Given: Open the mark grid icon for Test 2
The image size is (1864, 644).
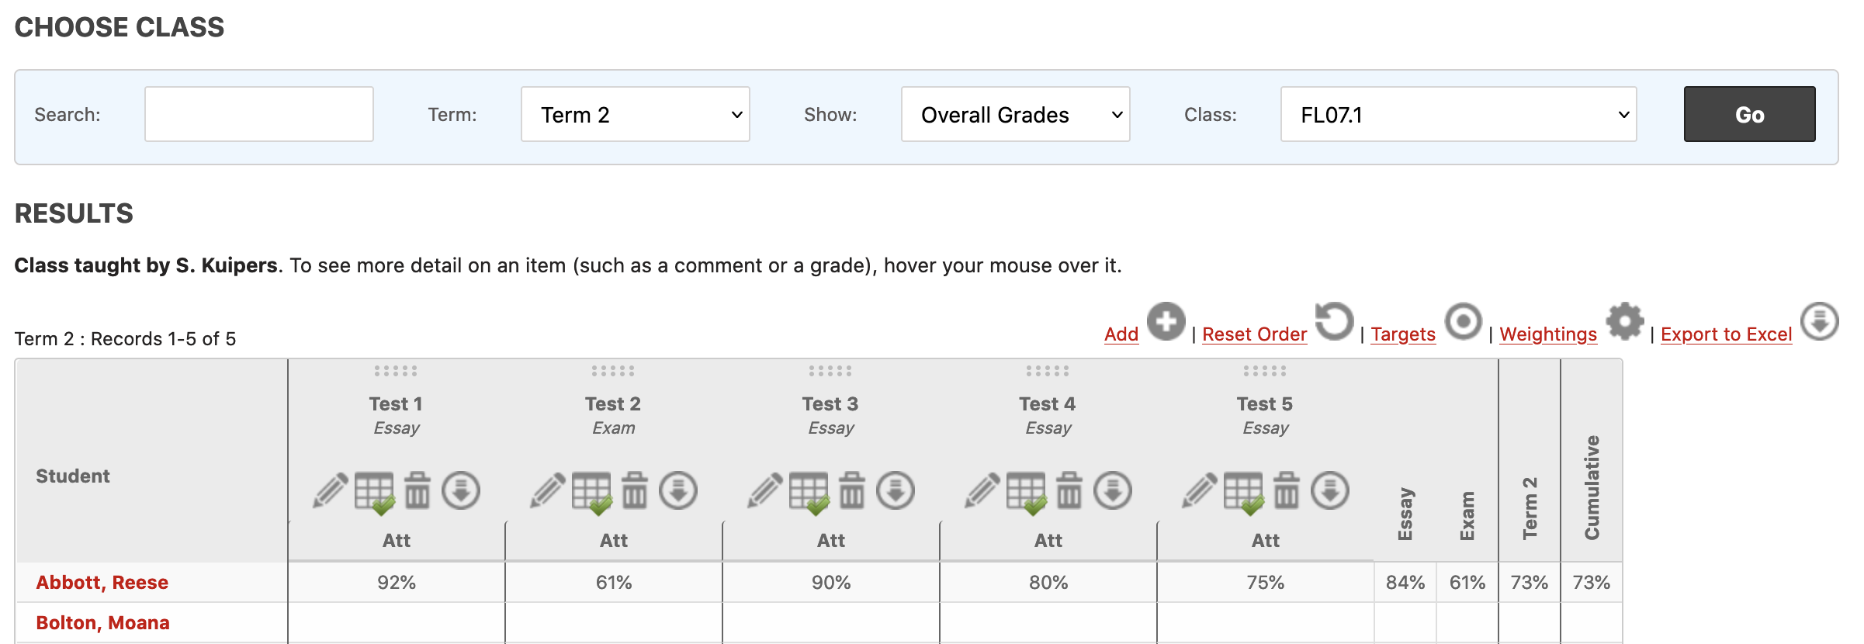Looking at the screenshot, I should click(x=592, y=493).
